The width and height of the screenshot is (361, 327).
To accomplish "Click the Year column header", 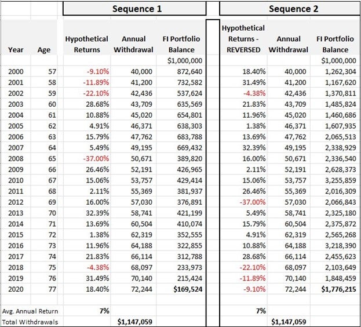I will [x=16, y=50].
